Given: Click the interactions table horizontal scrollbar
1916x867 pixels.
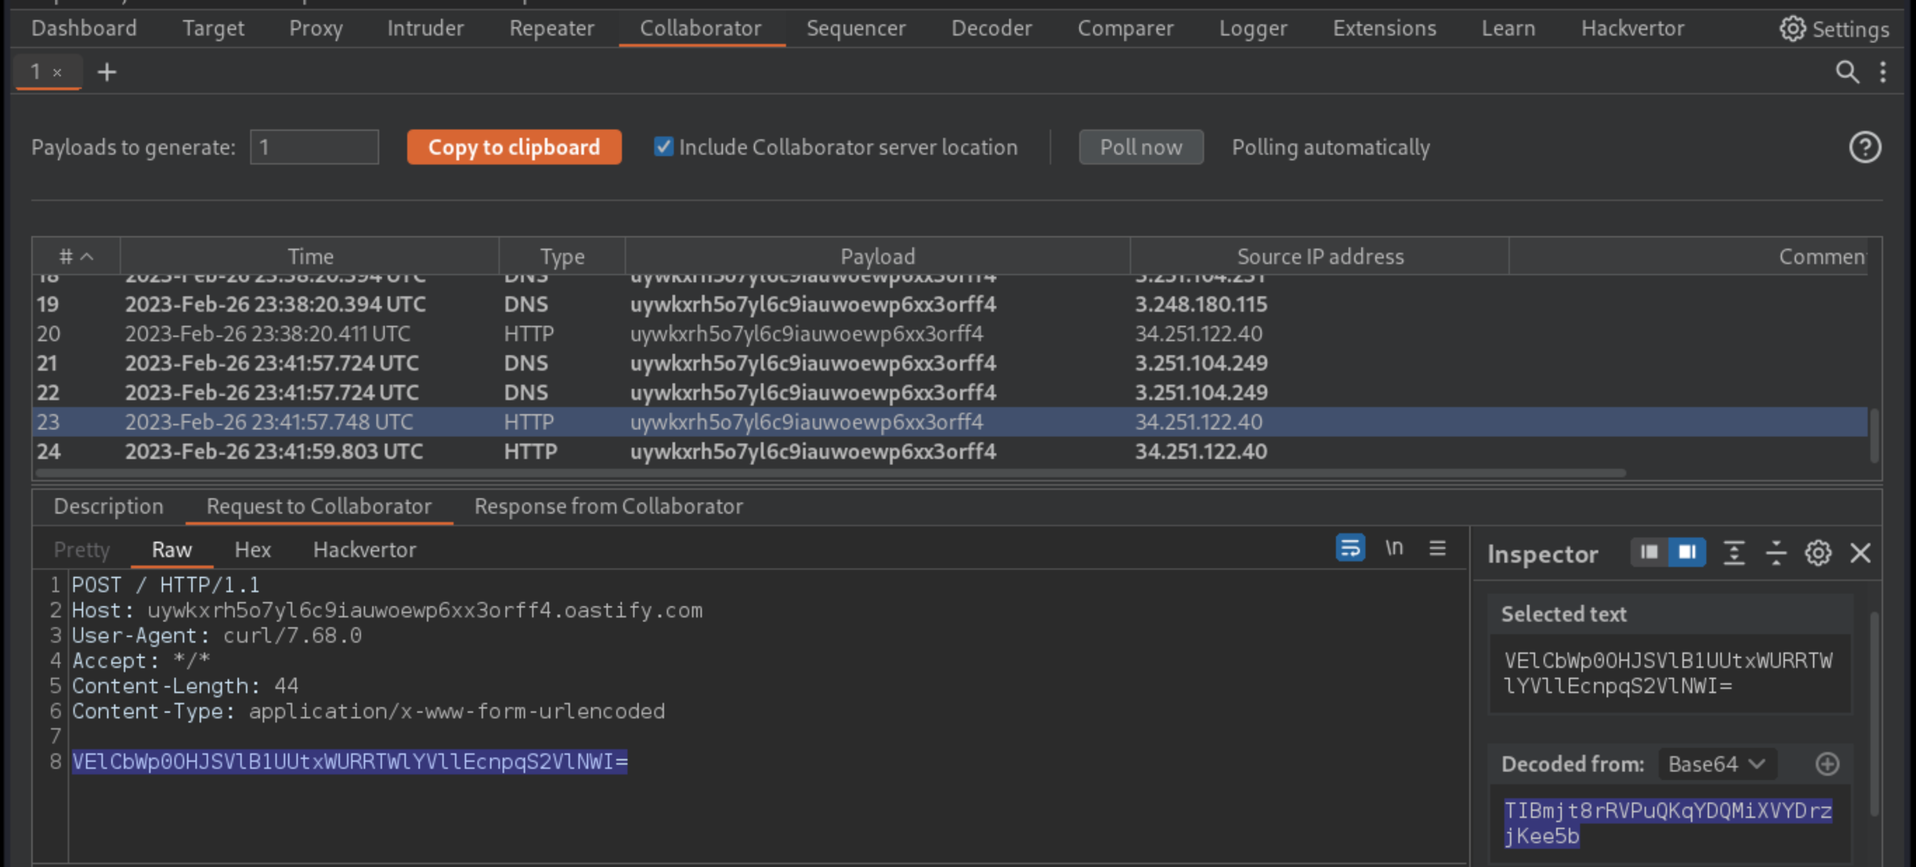Looking at the screenshot, I should (x=831, y=472).
